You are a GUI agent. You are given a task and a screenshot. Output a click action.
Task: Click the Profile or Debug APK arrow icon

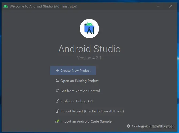point(57,101)
